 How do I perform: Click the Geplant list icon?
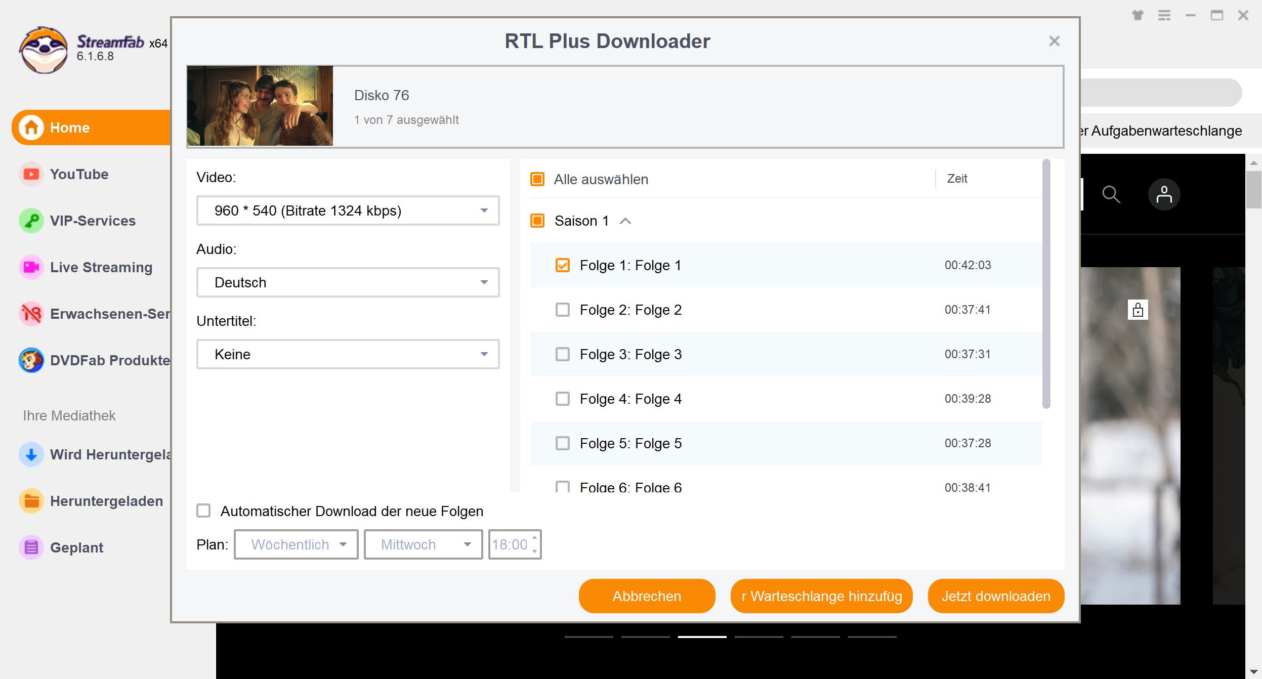click(31, 547)
